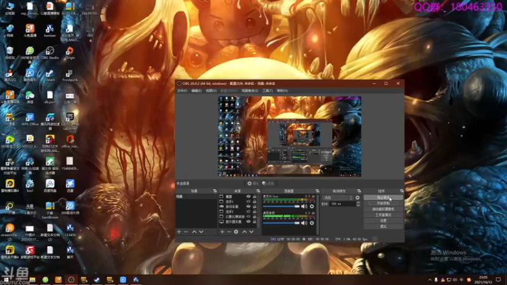Open the WPS Office desktop shortcut
Image resolution: width=507 pixels, height=285 pixels.
[30, 120]
